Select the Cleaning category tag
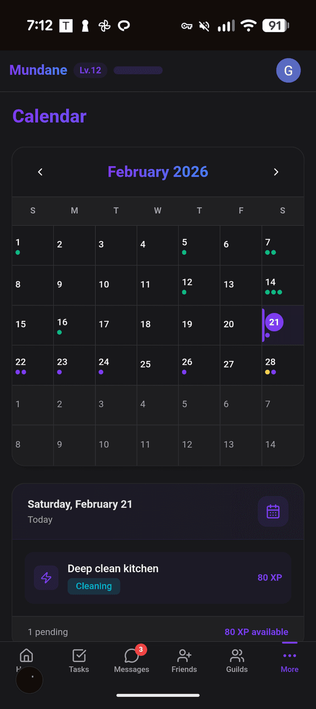 pyautogui.click(x=94, y=587)
